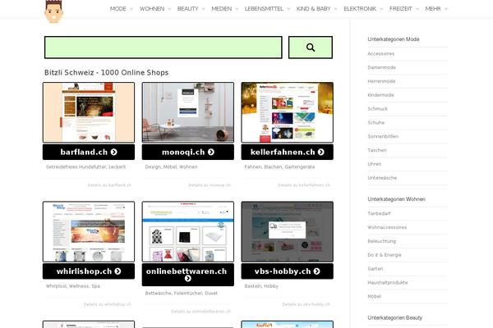
Task: Select the Haushaltprodukte subcategory
Action: click(x=388, y=282)
